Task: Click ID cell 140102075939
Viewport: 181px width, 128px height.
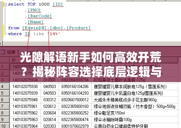Action: point(25,93)
